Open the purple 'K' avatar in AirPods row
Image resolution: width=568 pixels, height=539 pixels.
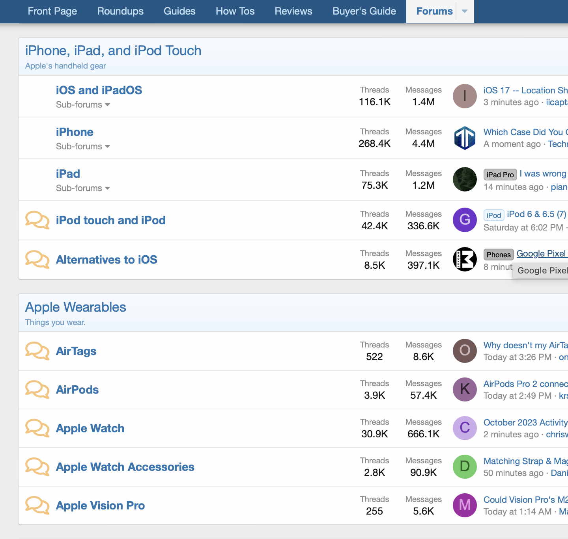tap(465, 389)
